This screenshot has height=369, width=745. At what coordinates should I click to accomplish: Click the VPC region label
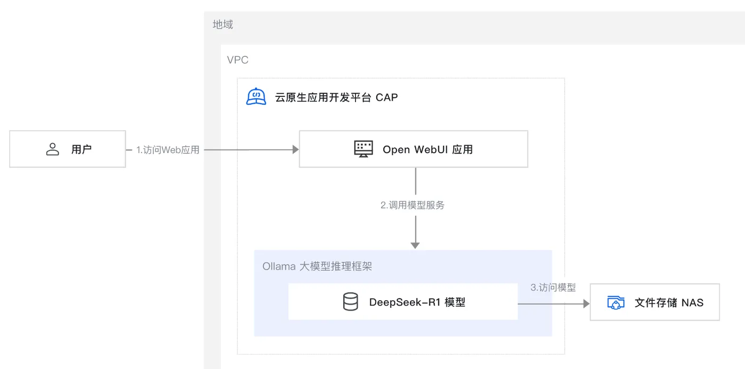(x=238, y=60)
